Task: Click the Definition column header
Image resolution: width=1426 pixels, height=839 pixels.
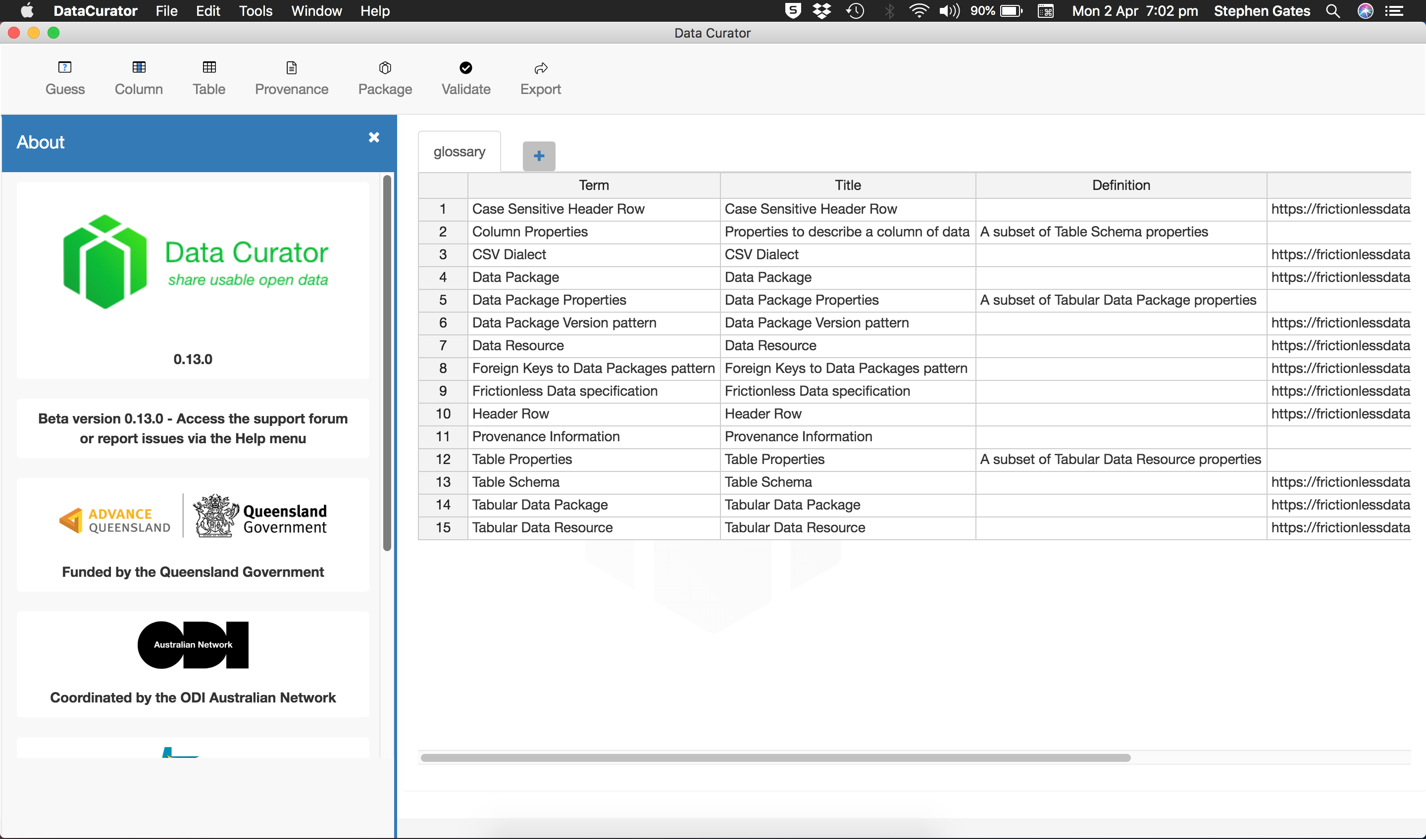Action: click(x=1120, y=185)
